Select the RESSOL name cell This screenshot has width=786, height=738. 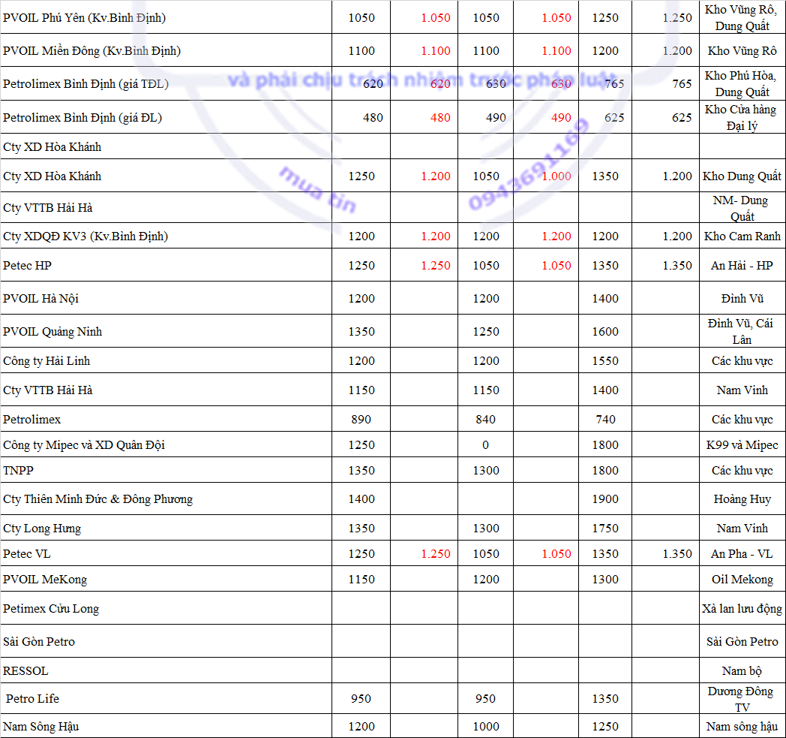tap(166, 670)
